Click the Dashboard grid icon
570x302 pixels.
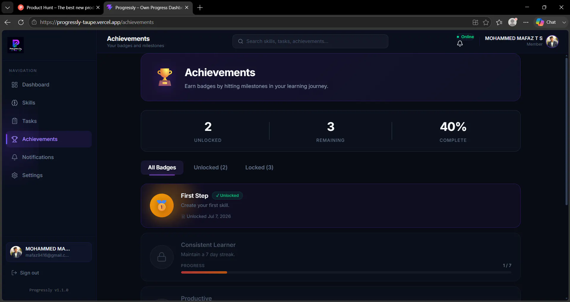(x=15, y=85)
